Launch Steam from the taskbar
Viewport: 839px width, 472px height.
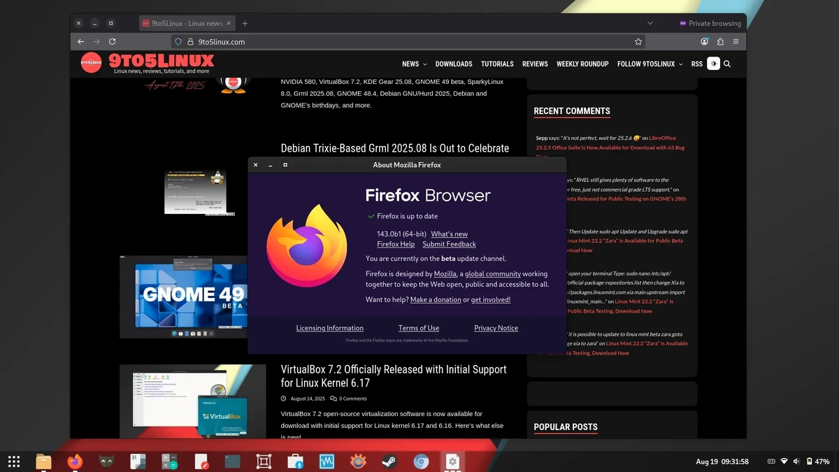coord(389,462)
